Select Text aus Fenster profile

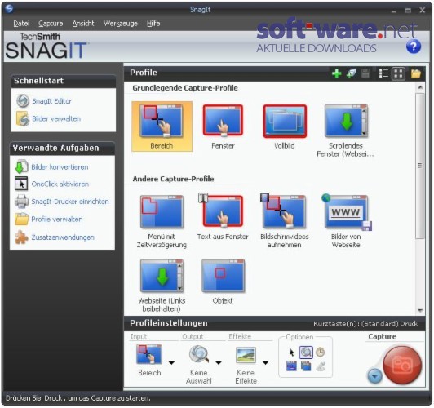(223, 216)
